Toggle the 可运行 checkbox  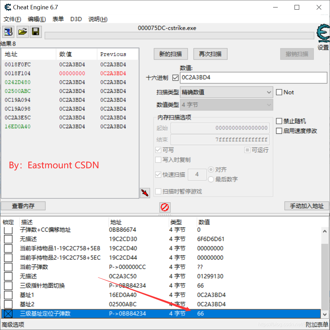(x=247, y=150)
